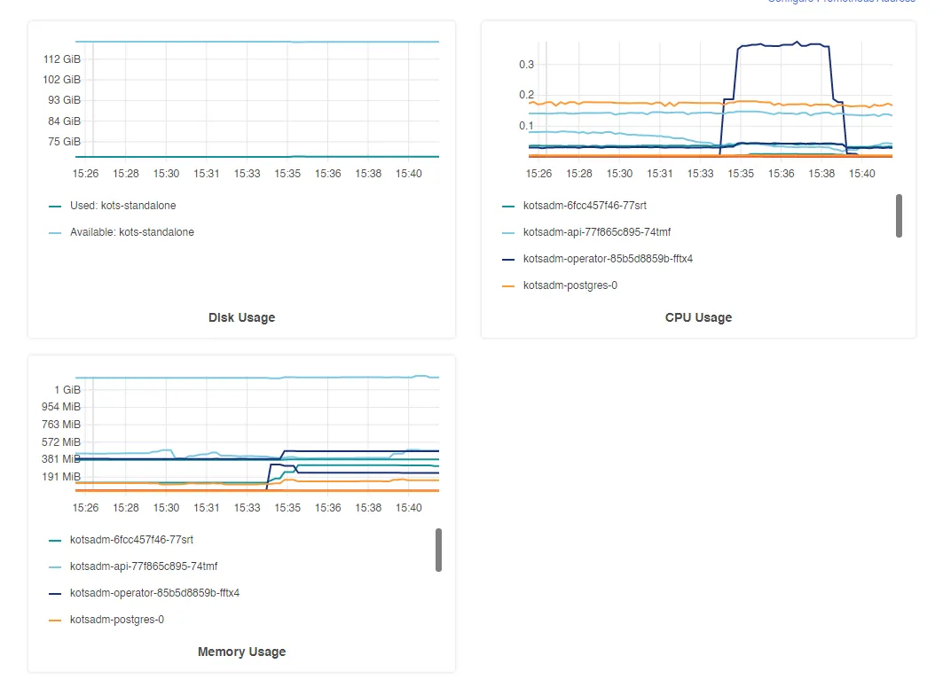This screenshot has height=695, width=943.
Task: Click the 15:26 tick on the Memory Usage chart
Action: coord(85,507)
